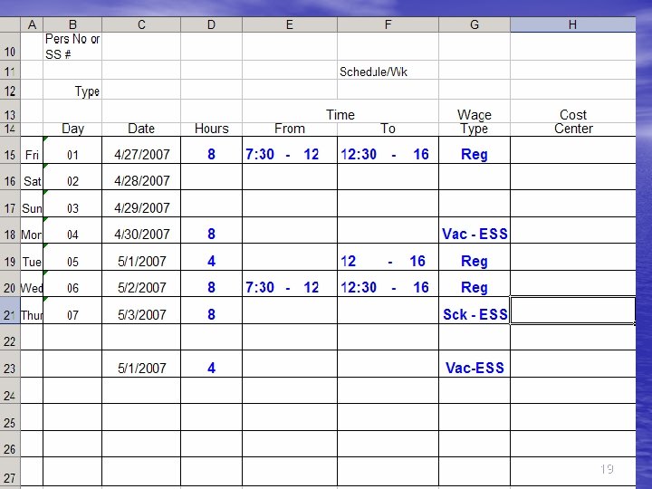Select row 10 header

(10, 46)
